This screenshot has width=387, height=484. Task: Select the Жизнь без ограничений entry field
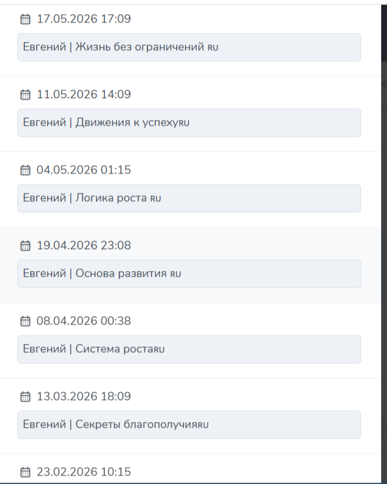pyautogui.click(x=189, y=47)
